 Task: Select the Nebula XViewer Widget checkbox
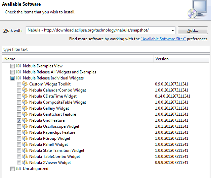pyautogui.click(x=19, y=163)
